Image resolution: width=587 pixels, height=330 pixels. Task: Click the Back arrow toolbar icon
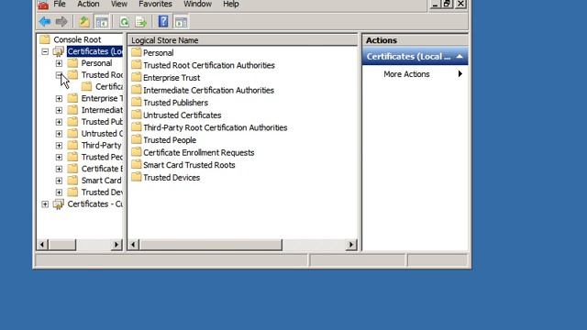coord(45,22)
